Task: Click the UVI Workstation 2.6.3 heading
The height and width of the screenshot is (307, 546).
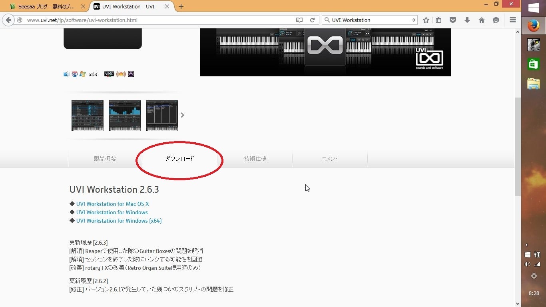Action: (114, 189)
